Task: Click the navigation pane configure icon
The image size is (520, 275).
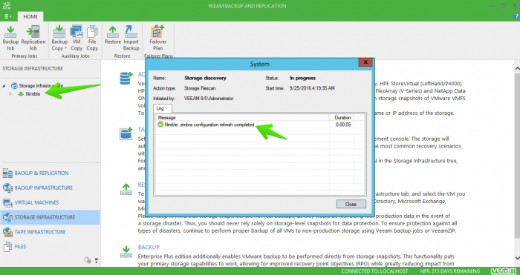Action: click(88, 260)
